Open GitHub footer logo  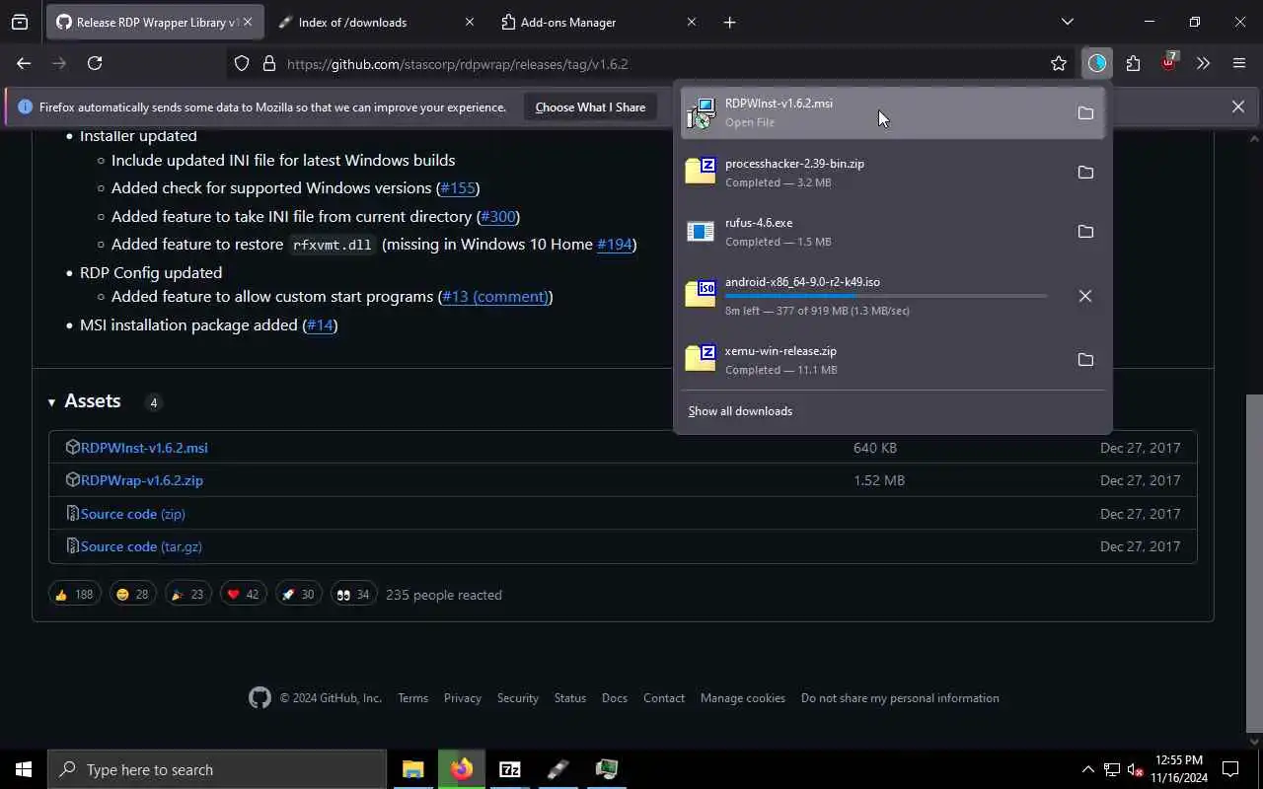click(260, 697)
